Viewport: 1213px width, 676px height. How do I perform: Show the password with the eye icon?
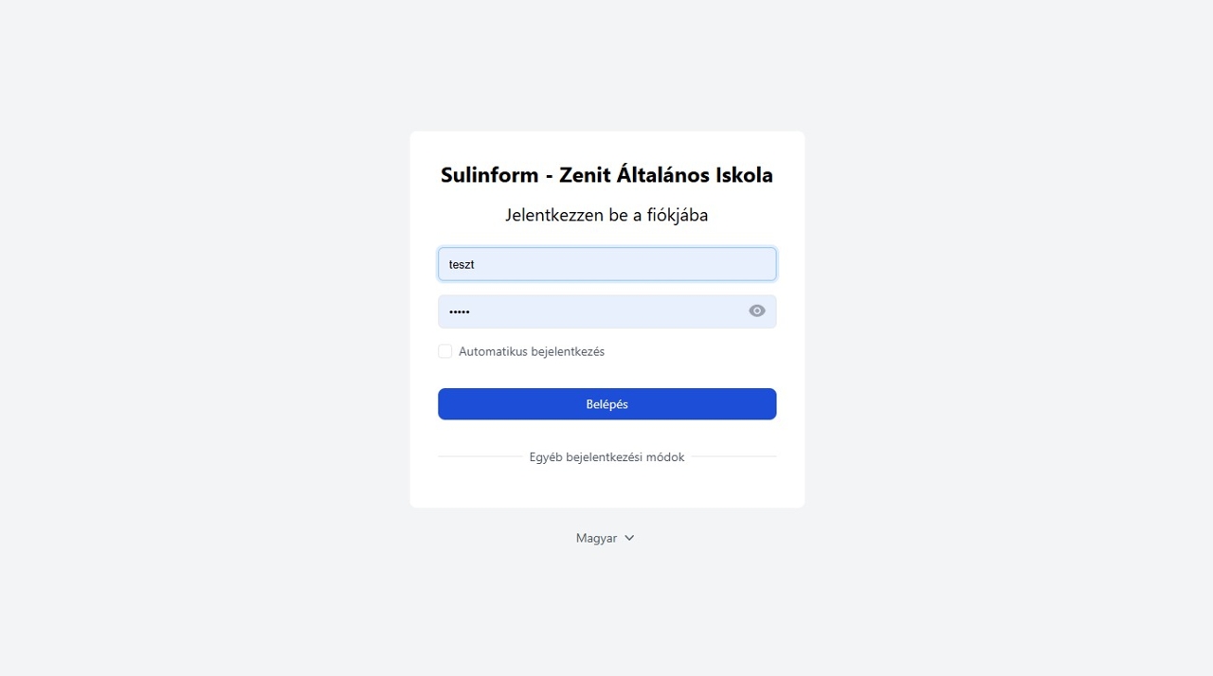point(756,311)
